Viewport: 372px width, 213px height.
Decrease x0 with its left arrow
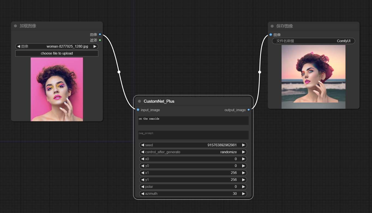tap(143, 159)
